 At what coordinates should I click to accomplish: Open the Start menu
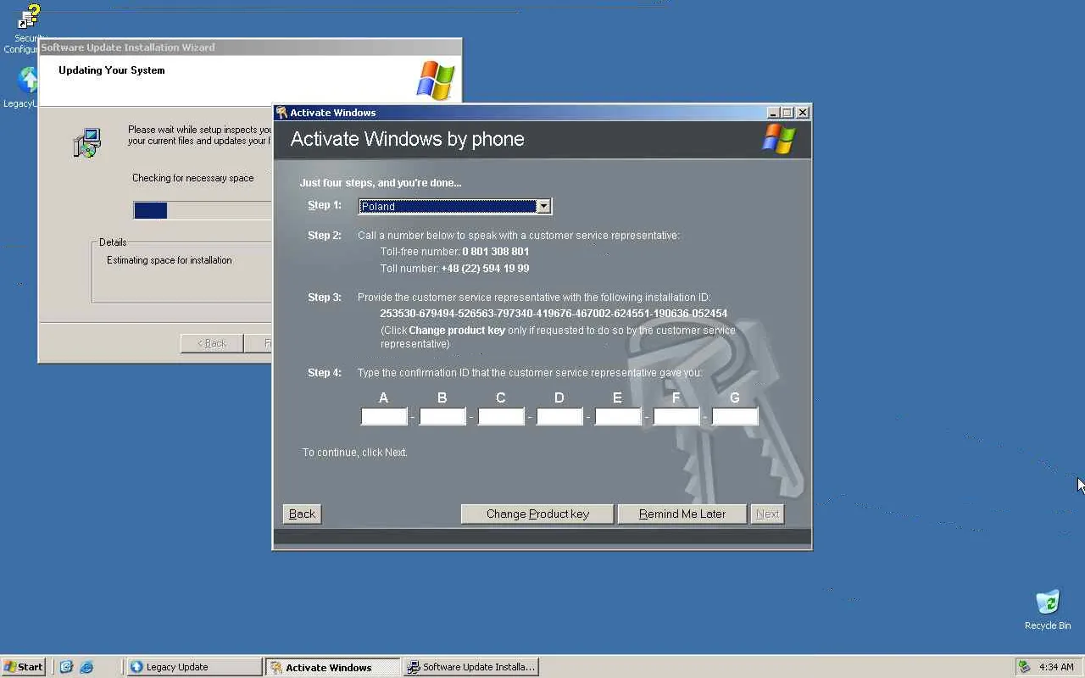click(x=24, y=667)
